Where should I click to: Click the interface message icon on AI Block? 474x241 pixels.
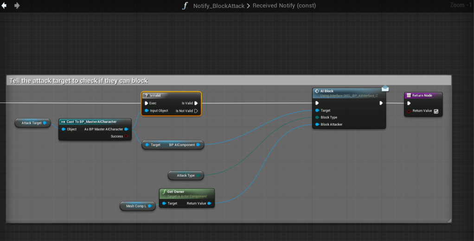385,88
